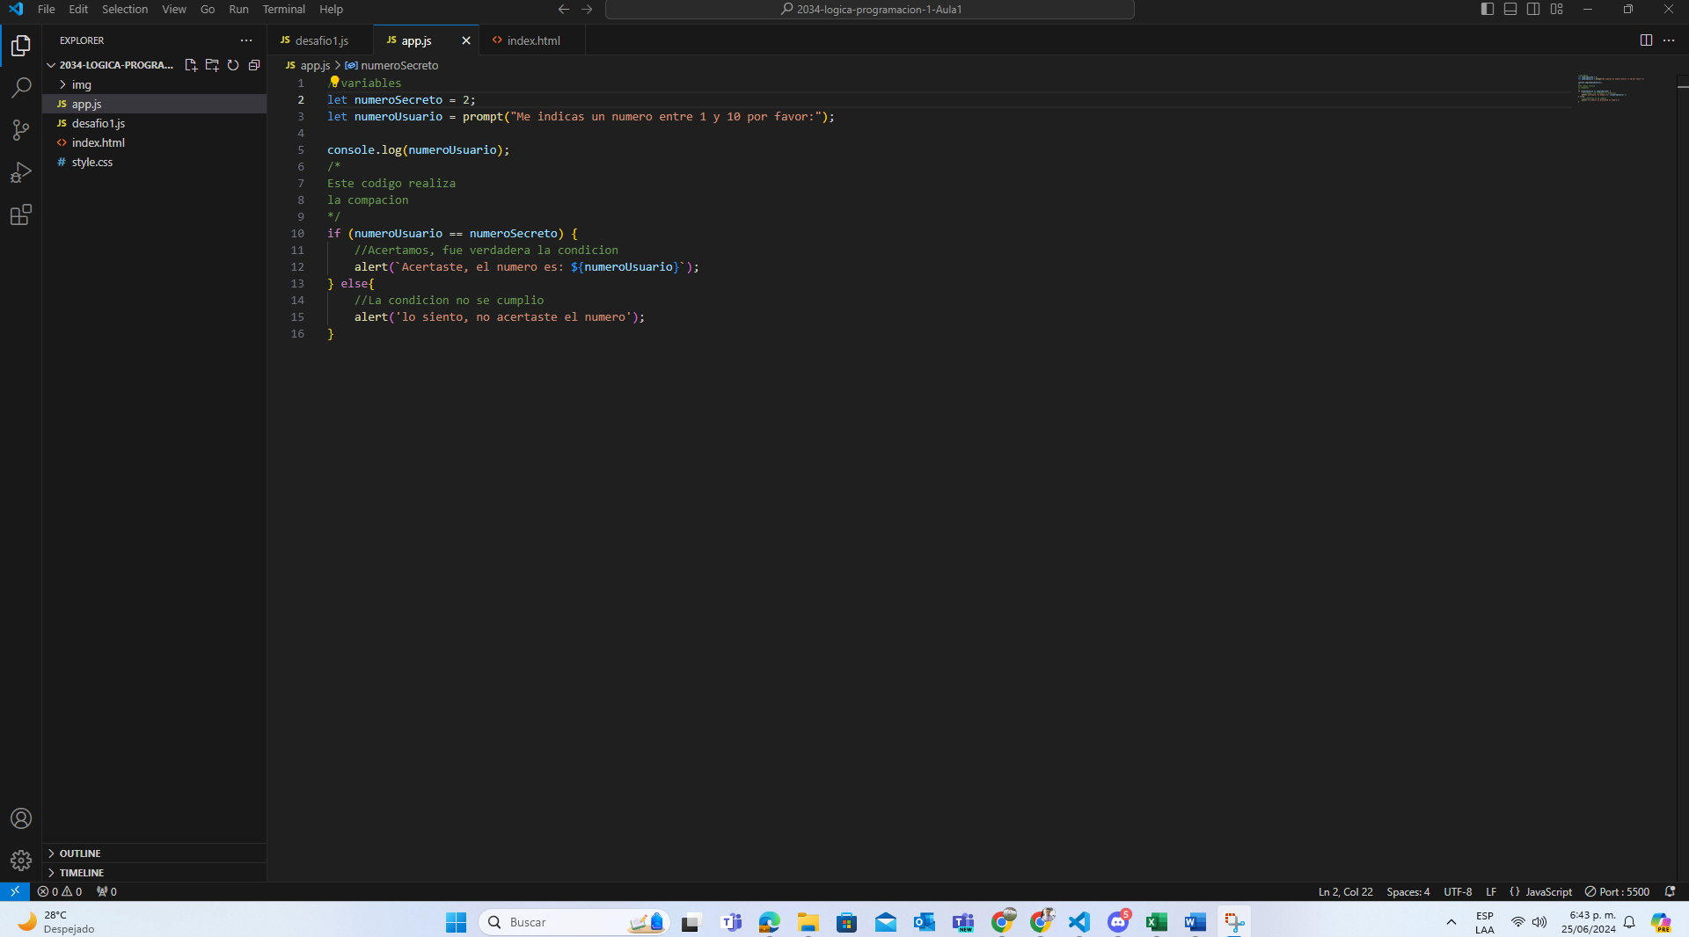Click the taskbar Buscar search box

click(x=574, y=921)
